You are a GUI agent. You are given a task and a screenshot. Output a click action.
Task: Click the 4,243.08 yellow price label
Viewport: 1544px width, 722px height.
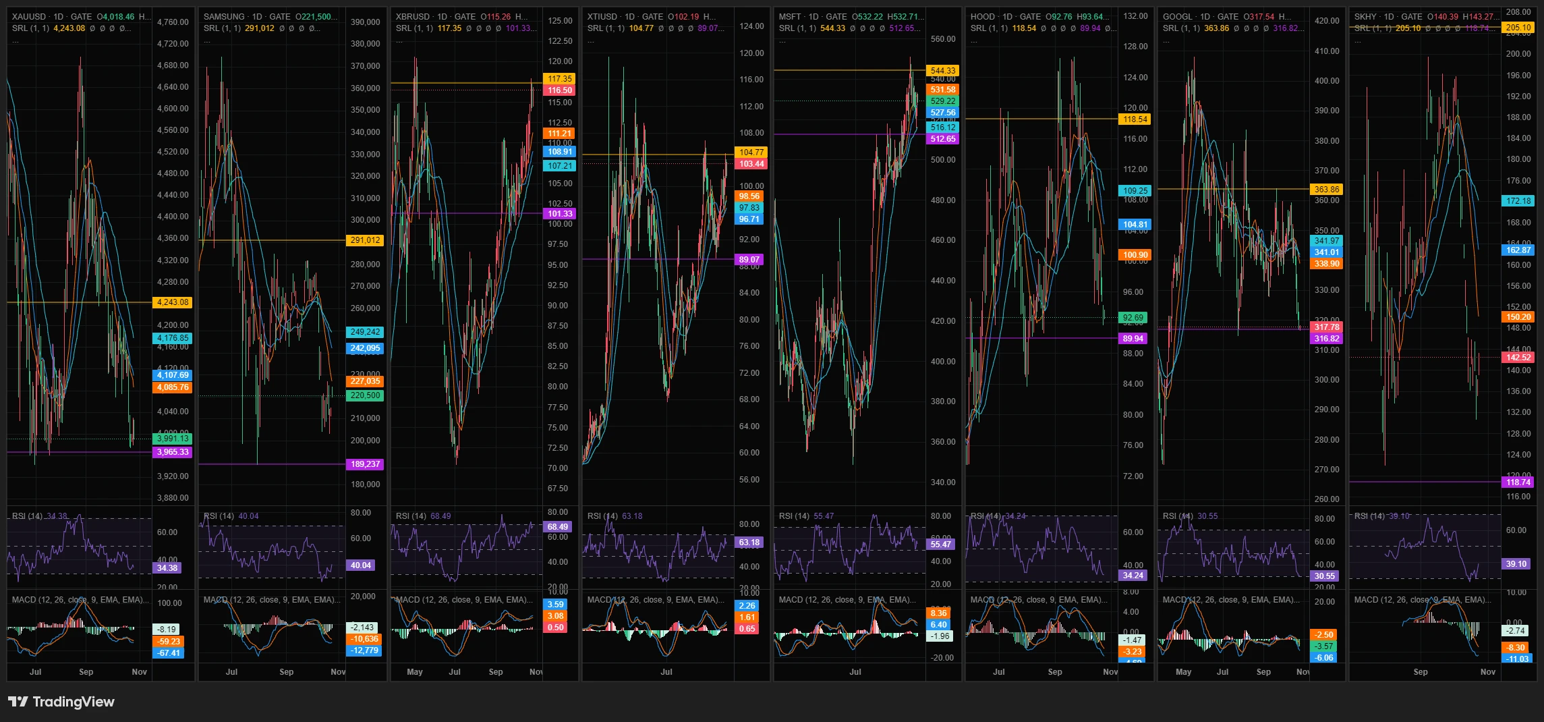click(173, 302)
